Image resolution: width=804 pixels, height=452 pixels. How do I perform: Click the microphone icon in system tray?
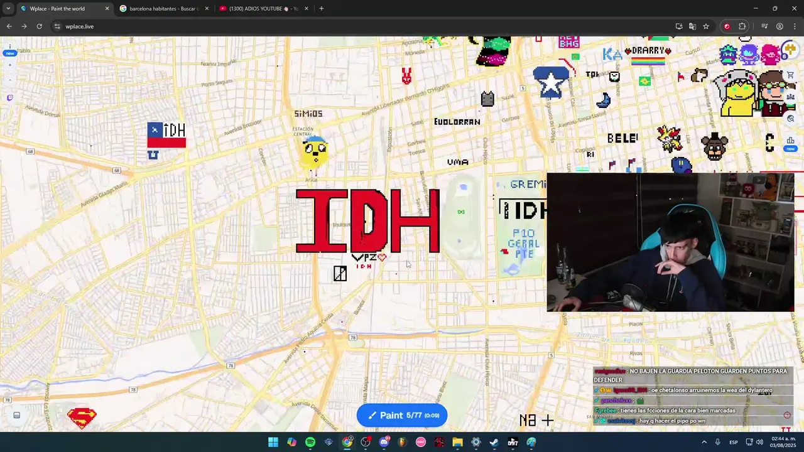coord(718,443)
